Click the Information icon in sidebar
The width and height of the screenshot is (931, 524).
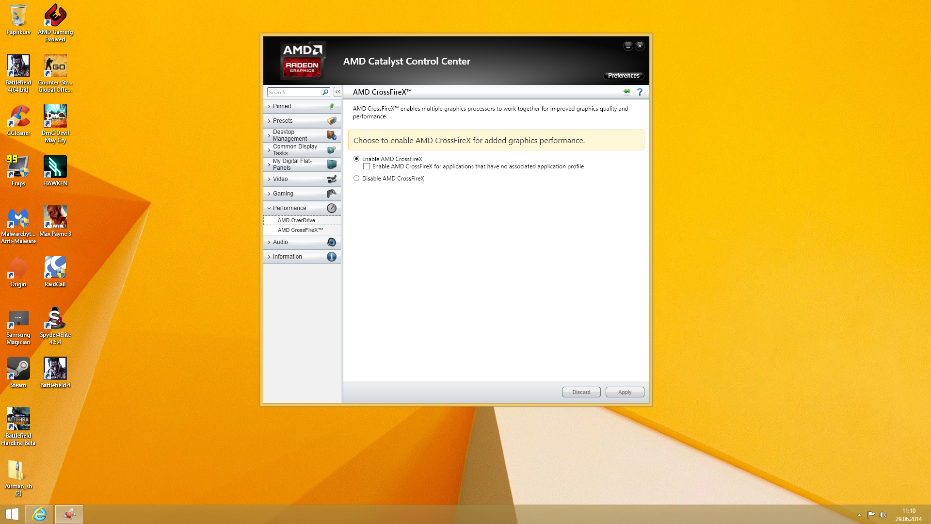point(332,257)
